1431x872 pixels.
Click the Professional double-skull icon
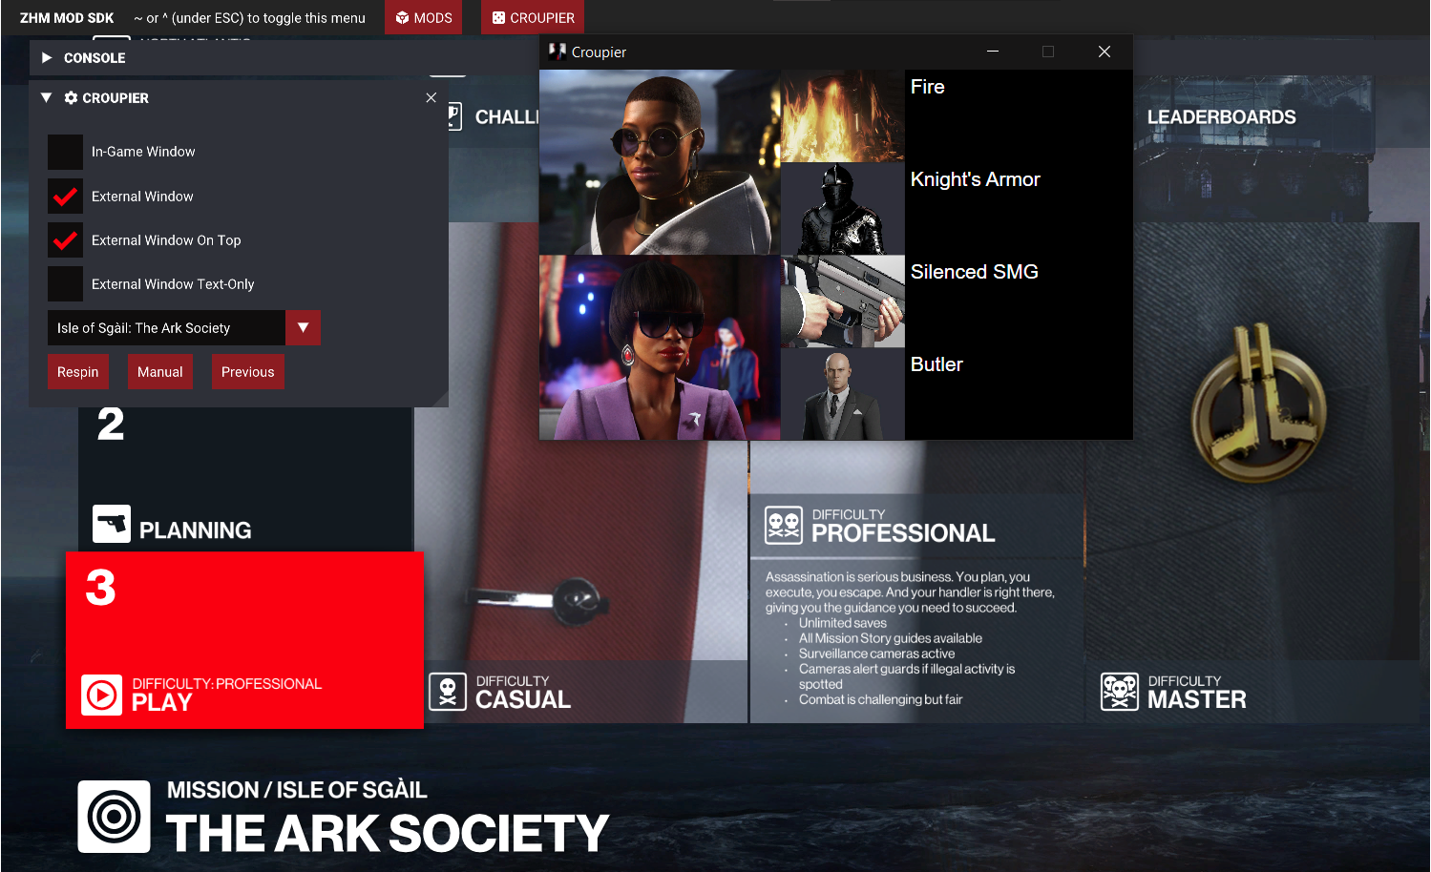click(784, 525)
